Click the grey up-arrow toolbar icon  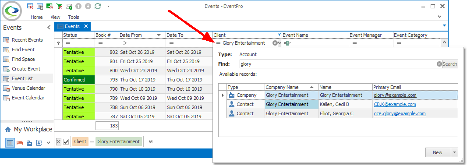(78, 6)
